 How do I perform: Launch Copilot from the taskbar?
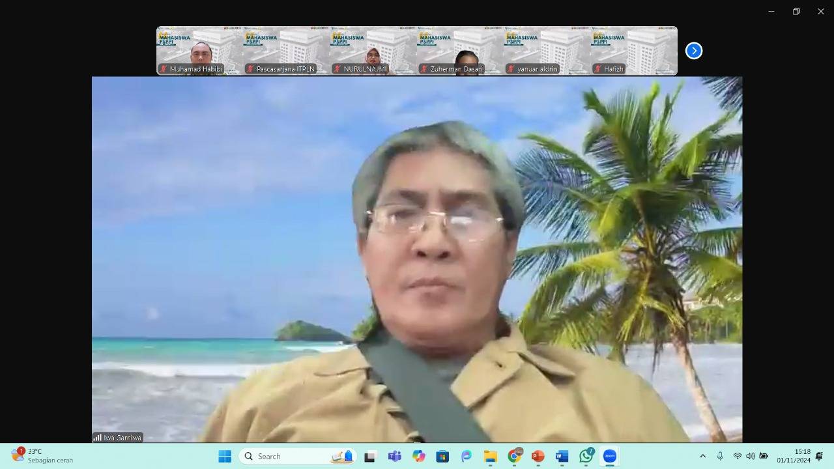[418, 456]
